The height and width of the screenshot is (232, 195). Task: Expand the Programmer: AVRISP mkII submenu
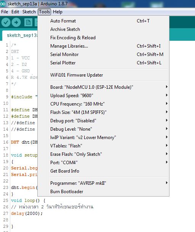(x=109, y=183)
